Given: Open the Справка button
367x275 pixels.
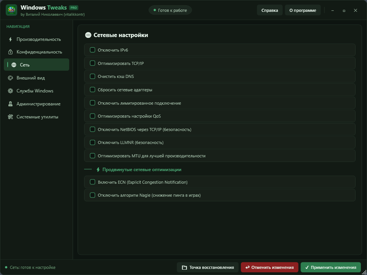Looking at the screenshot, I should click(270, 10).
